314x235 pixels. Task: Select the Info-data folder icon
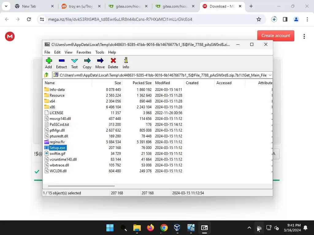pyautogui.click(x=47, y=89)
